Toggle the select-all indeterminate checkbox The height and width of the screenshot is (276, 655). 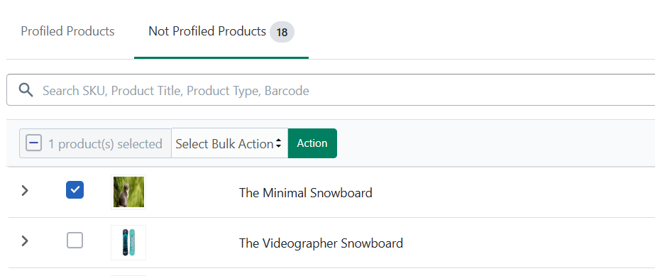(x=34, y=143)
